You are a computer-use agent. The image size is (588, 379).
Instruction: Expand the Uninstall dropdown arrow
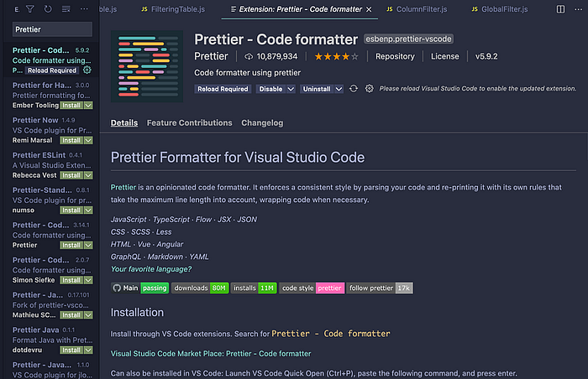[339, 89]
